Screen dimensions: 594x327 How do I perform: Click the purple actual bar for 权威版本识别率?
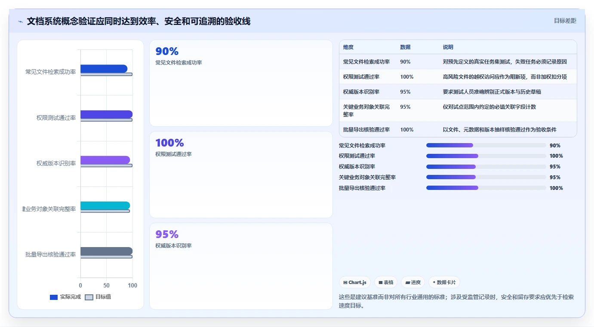105,160
